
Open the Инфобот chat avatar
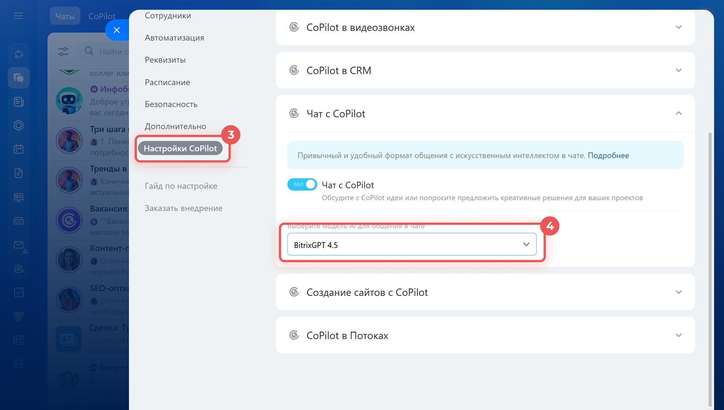69,101
